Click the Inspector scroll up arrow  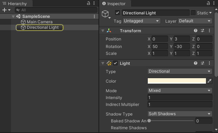216,9
